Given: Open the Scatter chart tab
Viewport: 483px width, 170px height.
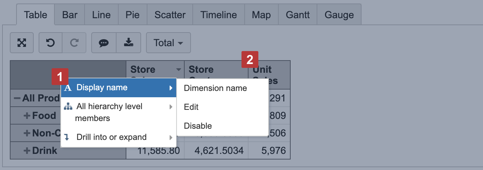Looking at the screenshot, I should (x=170, y=15).
